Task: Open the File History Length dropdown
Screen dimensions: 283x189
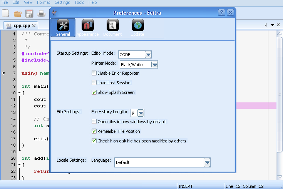Action: pos(141,113)
